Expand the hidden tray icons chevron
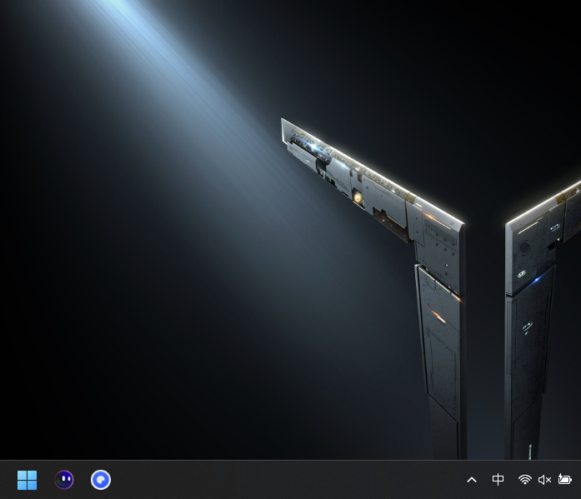 pos(472,480)
